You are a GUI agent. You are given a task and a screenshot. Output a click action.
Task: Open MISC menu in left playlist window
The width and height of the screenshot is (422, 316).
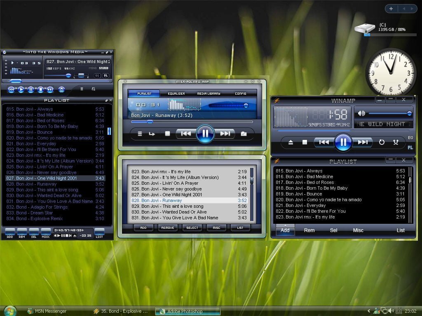coord(46,233)
